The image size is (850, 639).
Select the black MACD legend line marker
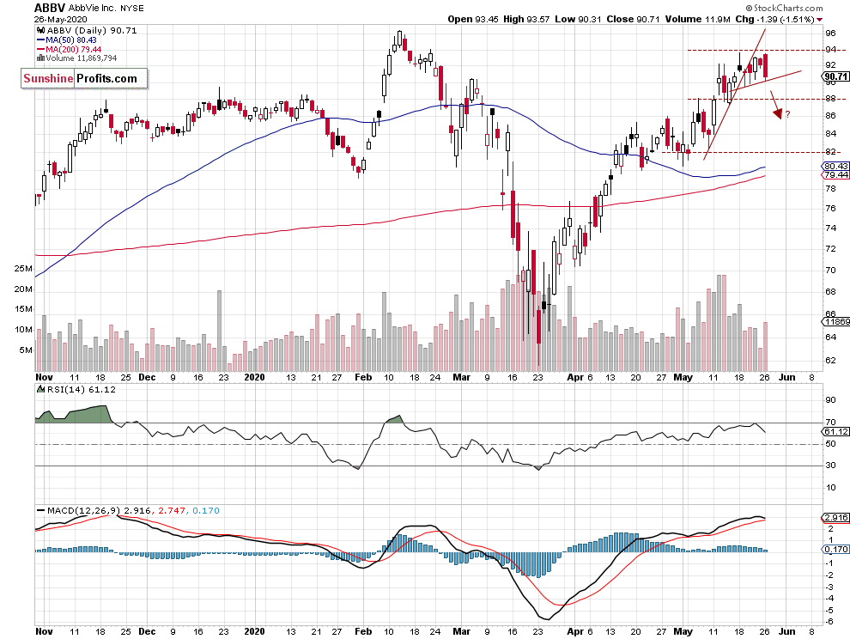coord(40,510)
